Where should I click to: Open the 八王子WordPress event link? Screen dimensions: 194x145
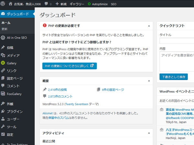click(180, 132)
